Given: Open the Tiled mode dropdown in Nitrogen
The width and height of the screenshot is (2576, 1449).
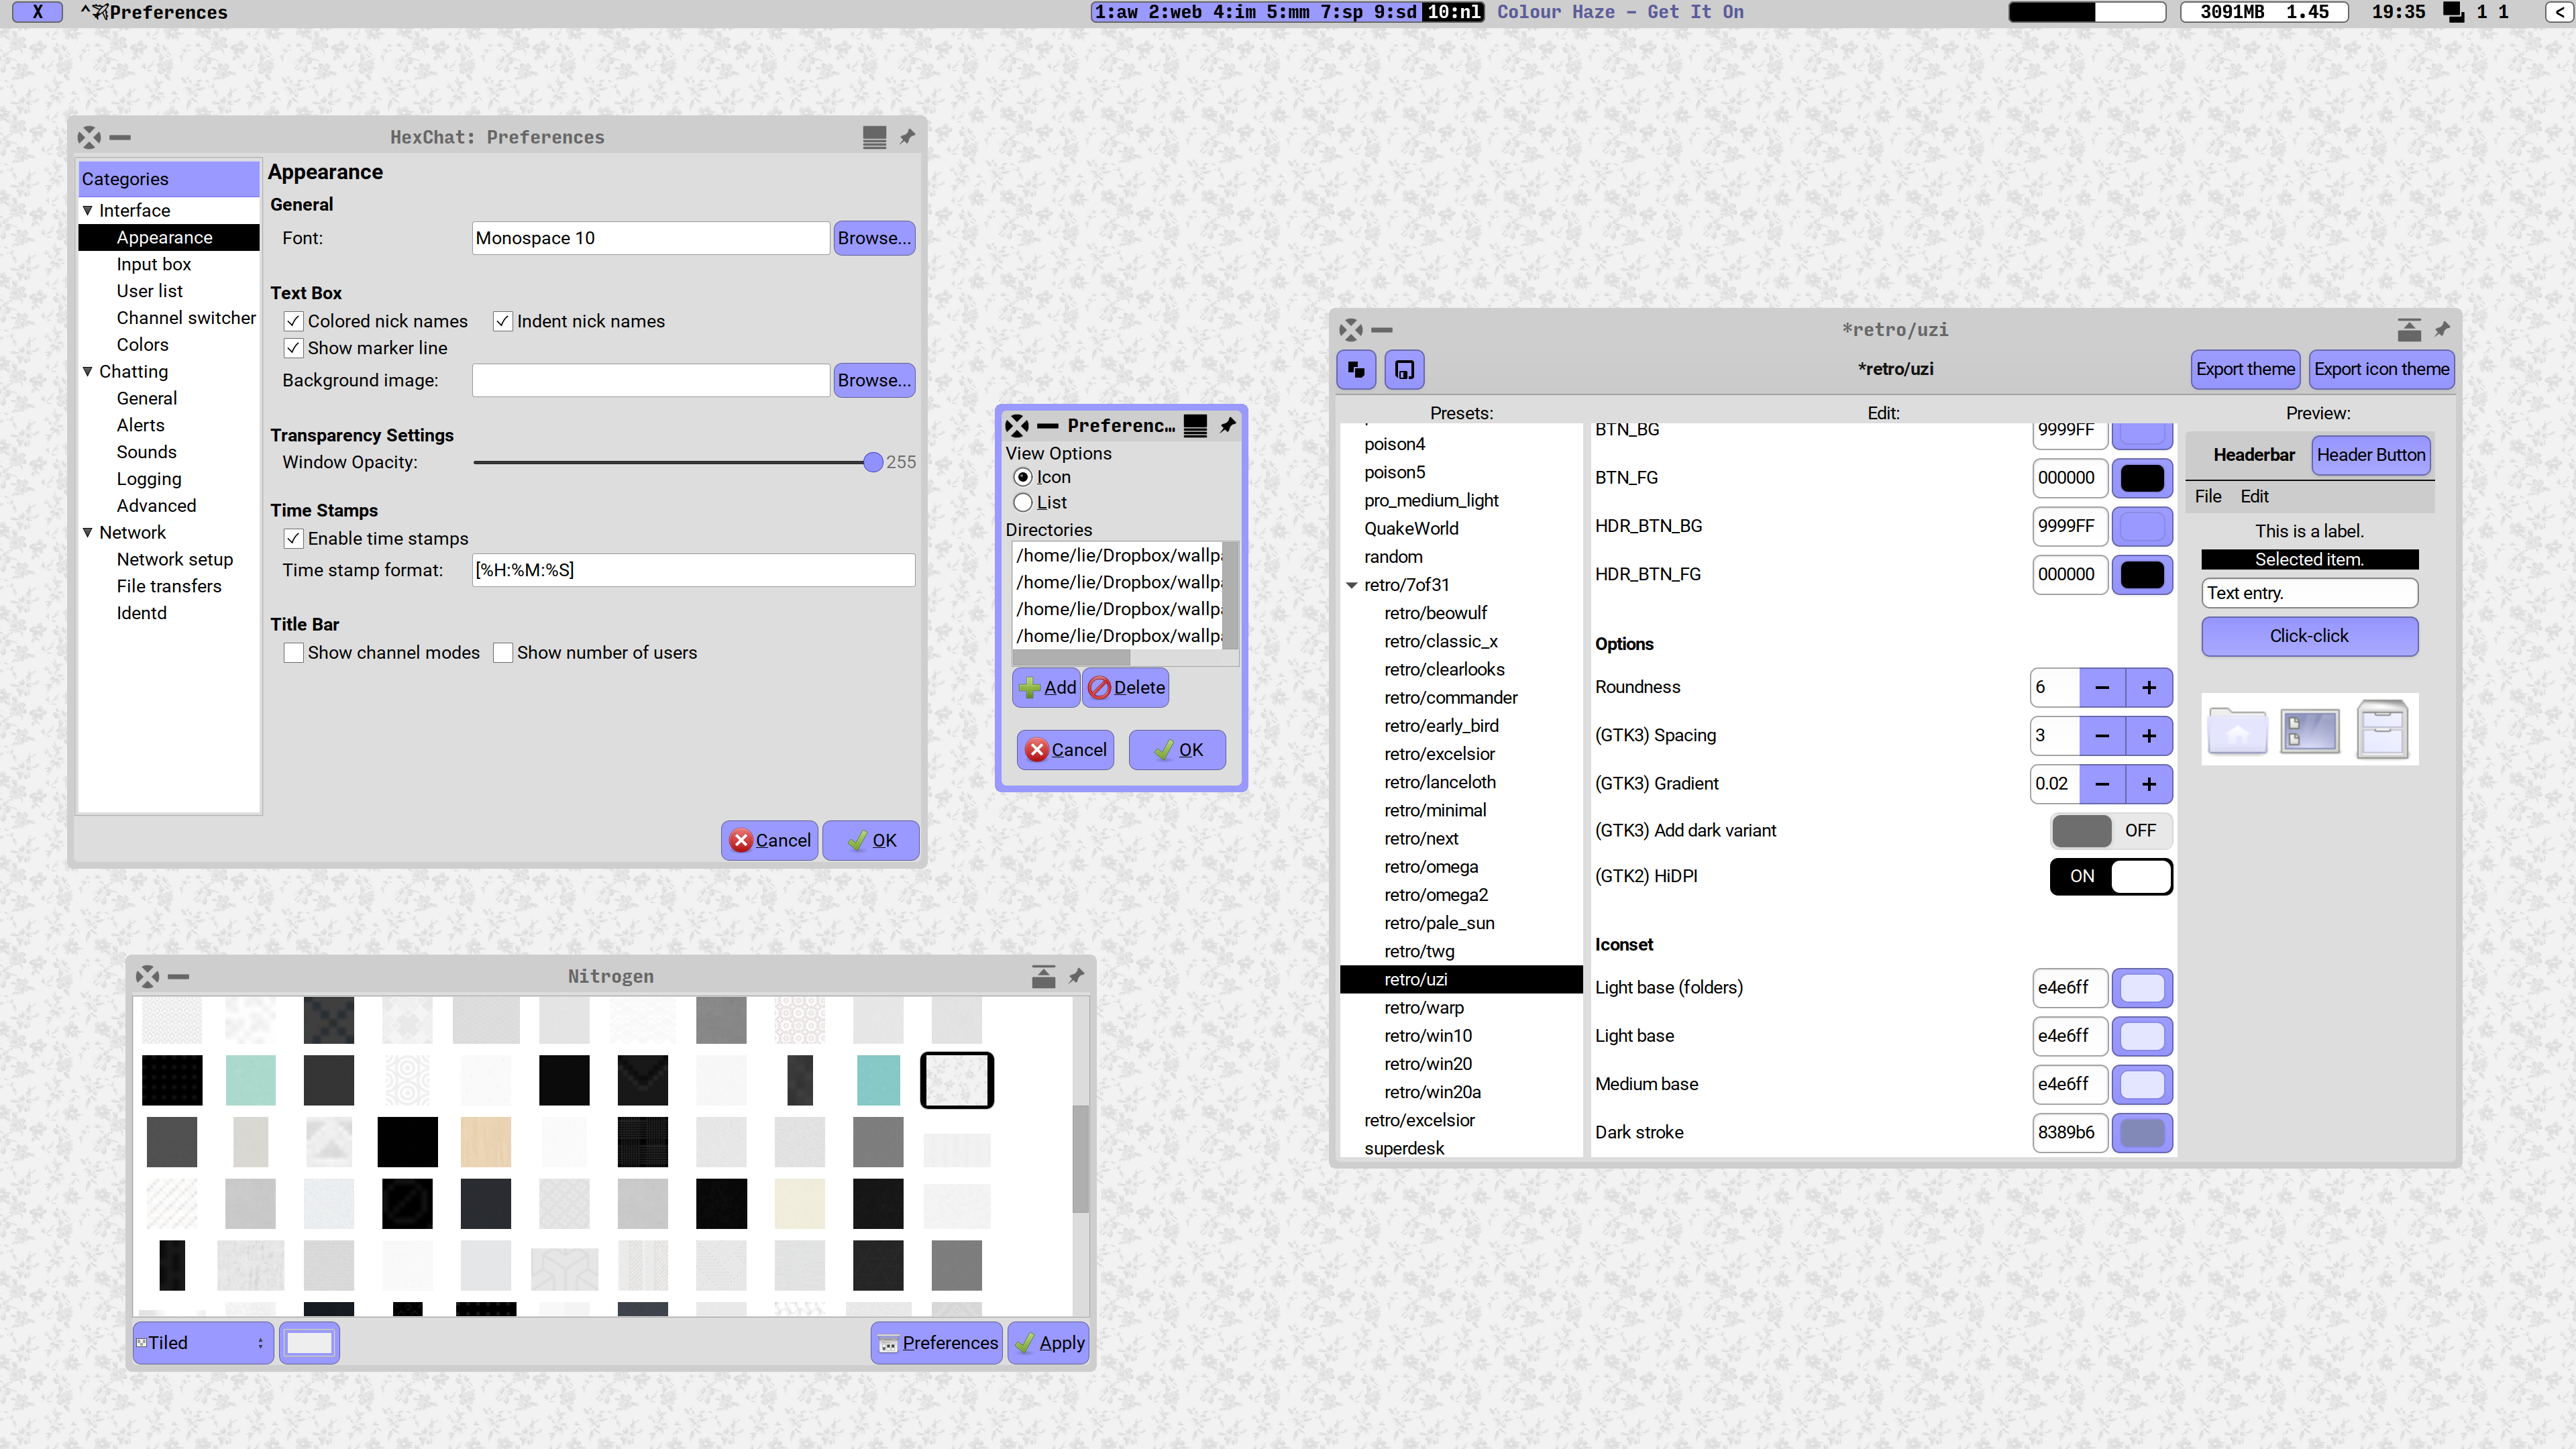Looking at the screenshot, I should (x=203, y=1342).
